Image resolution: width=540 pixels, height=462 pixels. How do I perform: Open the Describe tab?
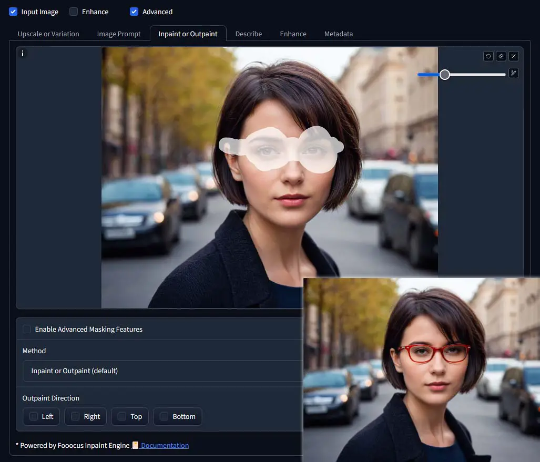(x=249, y=34)
